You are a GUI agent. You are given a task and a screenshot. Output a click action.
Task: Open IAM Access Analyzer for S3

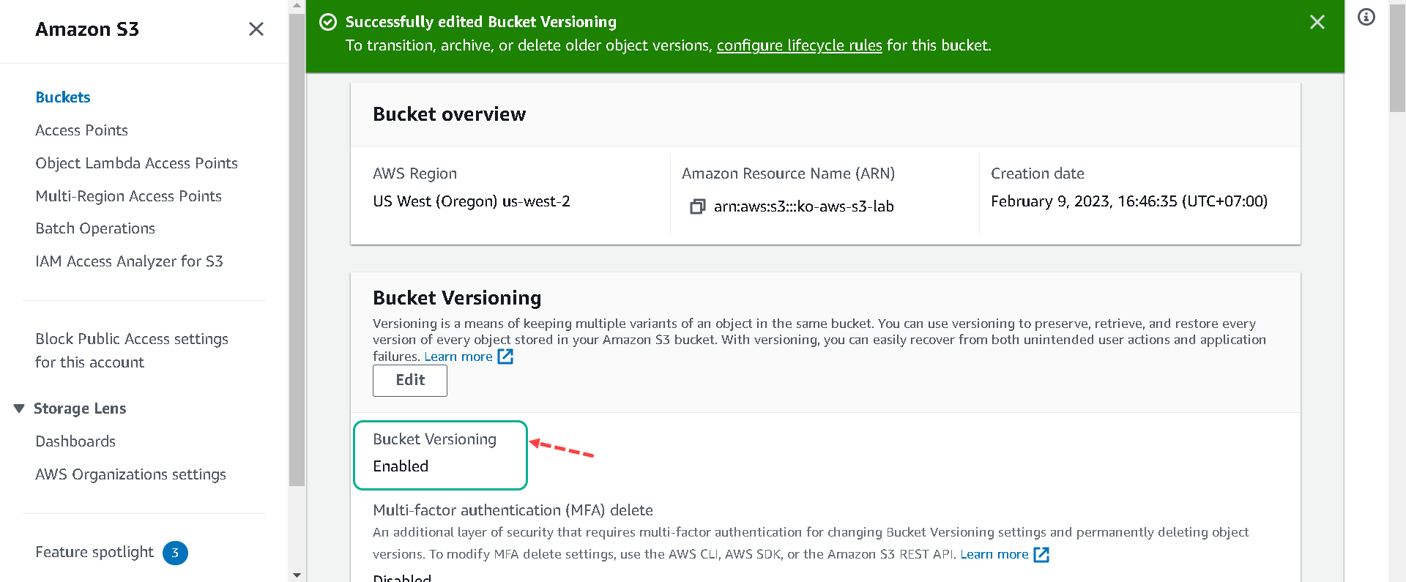click(129, 261)
